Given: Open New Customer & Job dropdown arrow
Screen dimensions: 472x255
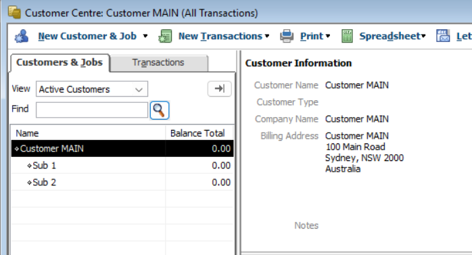Looking at the screenshot, I should (145, 36).
